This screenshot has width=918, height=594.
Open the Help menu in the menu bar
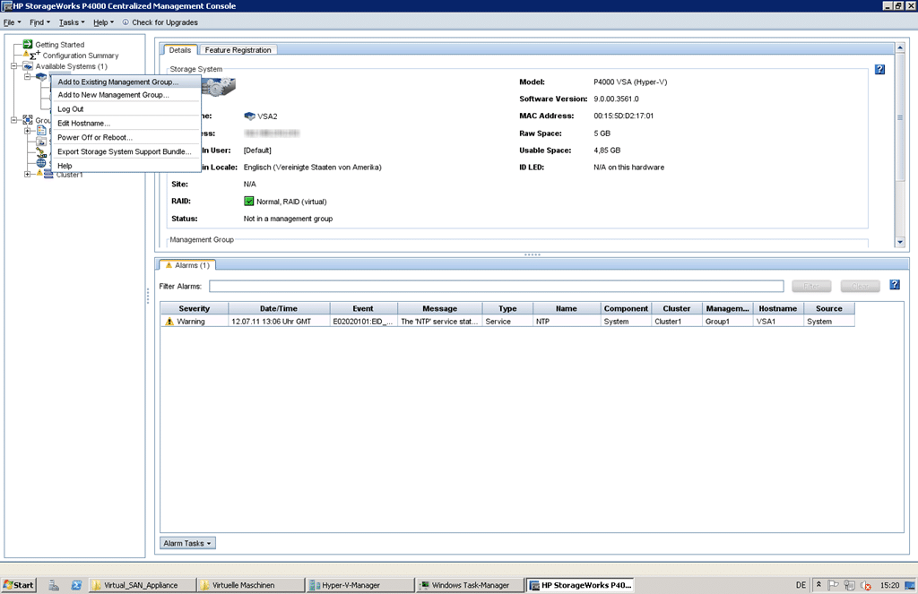pos(104,22)
